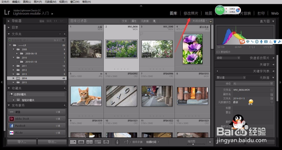282x150 pixels.
Task: Open survey view in toolbar
Action: pos(98,142)
